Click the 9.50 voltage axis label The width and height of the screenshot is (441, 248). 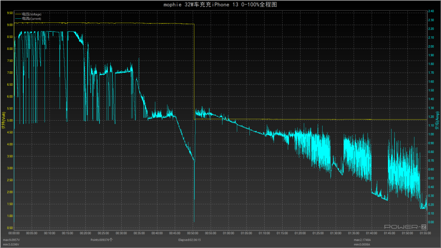pyautogui.click(x=9, y=13)
